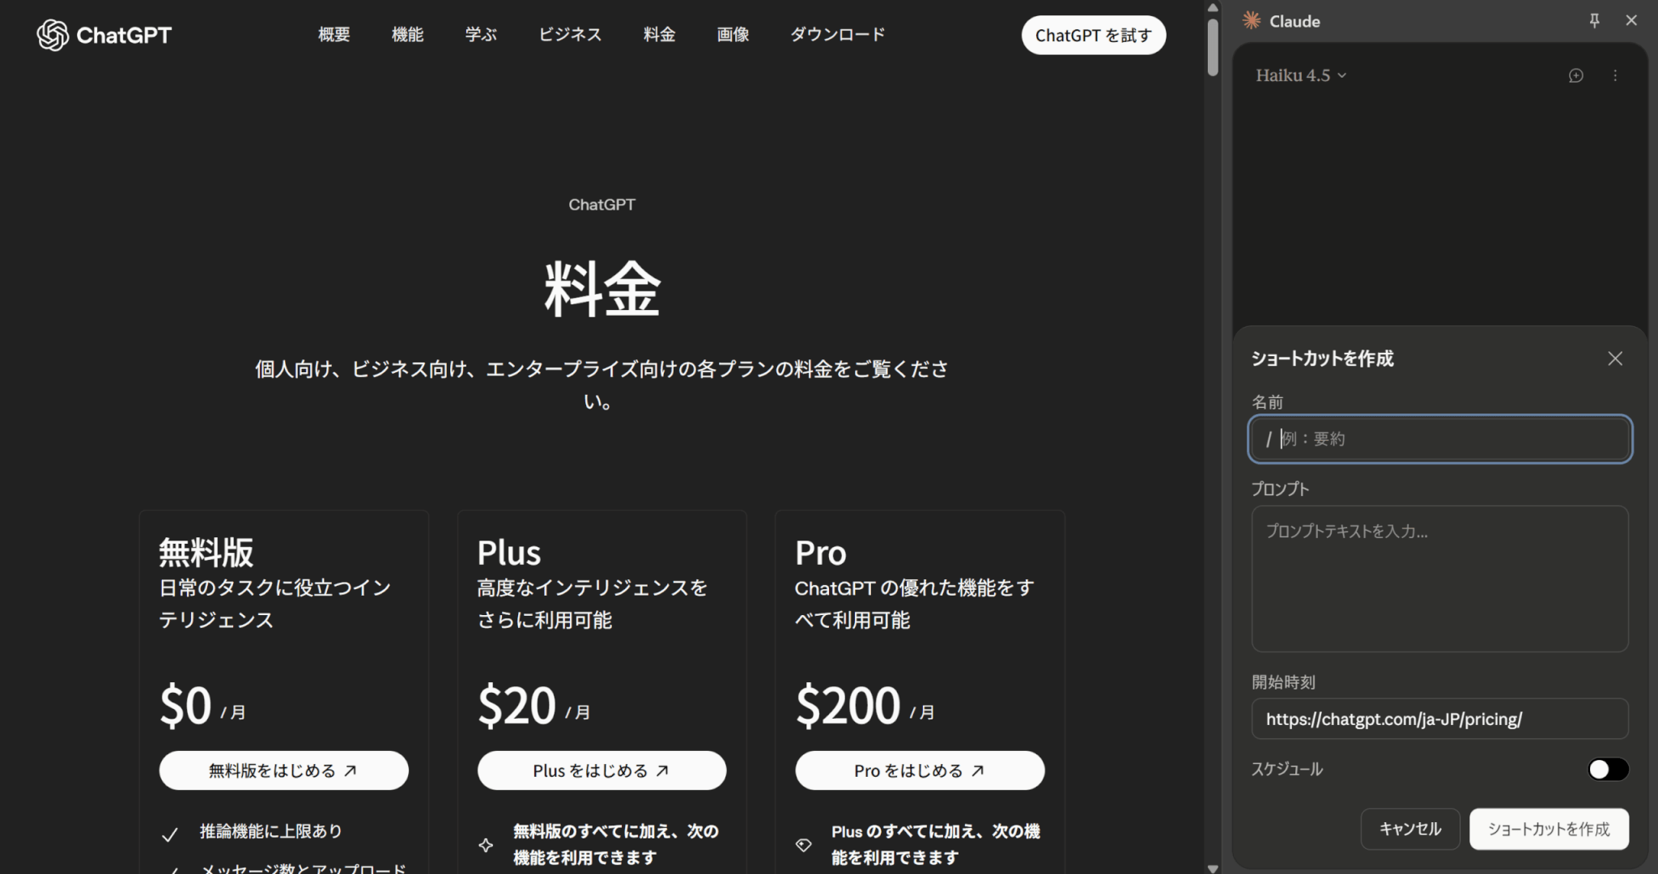Viewport: 1658px width, 874px height.
Task: Click the page vertical scrollbar thumb
Action: [x=1212, y=47]
